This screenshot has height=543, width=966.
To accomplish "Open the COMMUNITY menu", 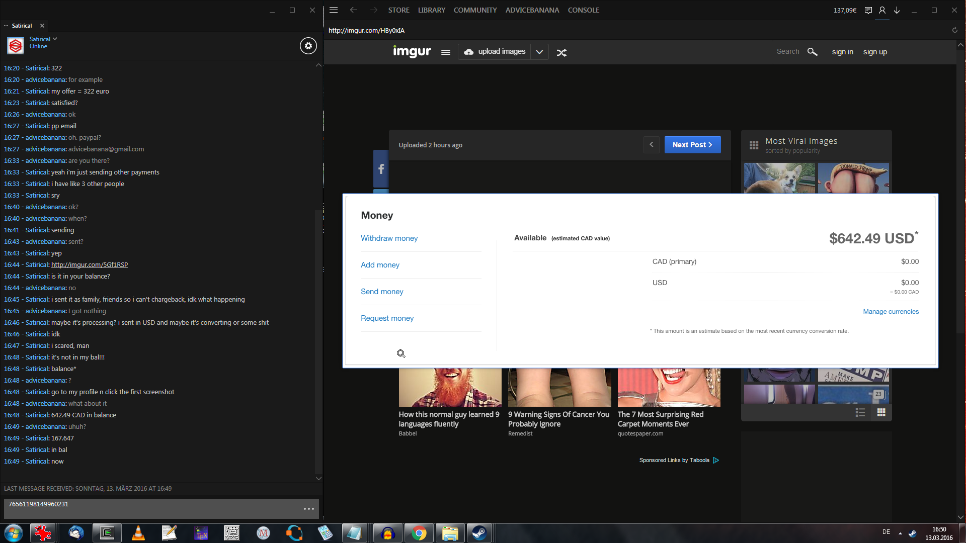I will point(475,10).
